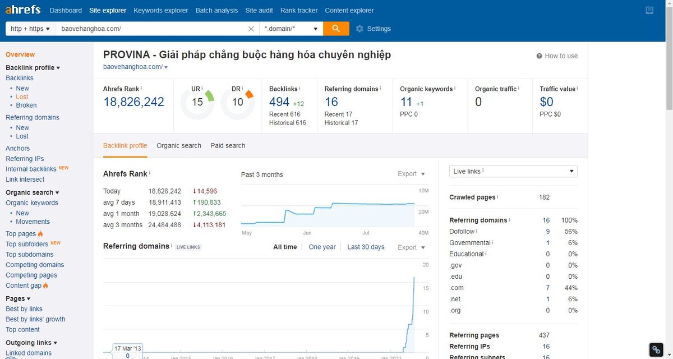Open Movements under Organic keywords

[33, 222]
